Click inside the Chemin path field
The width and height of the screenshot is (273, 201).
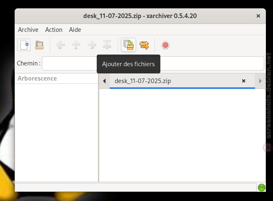[x=153, y=63]
